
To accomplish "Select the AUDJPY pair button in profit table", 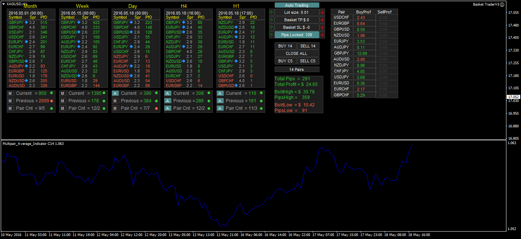I will tap(342, 47).
